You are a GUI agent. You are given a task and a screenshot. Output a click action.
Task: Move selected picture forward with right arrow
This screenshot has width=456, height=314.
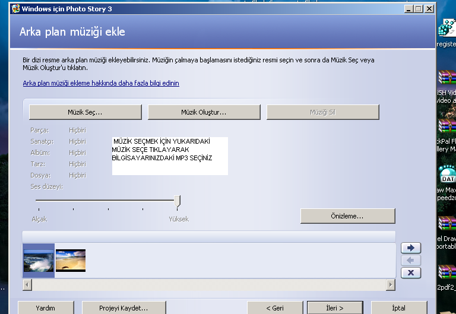click(411, 248)
